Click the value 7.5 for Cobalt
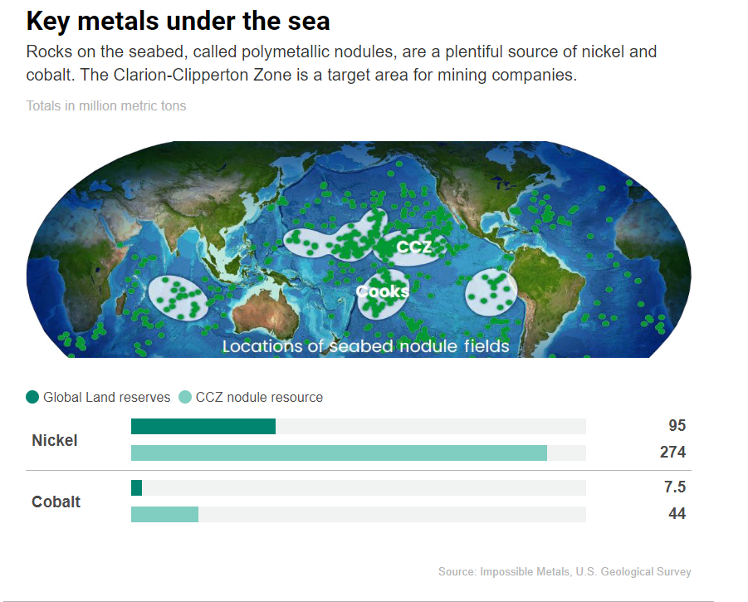This screenshot has width=748, height=602. tap(675, 487)
